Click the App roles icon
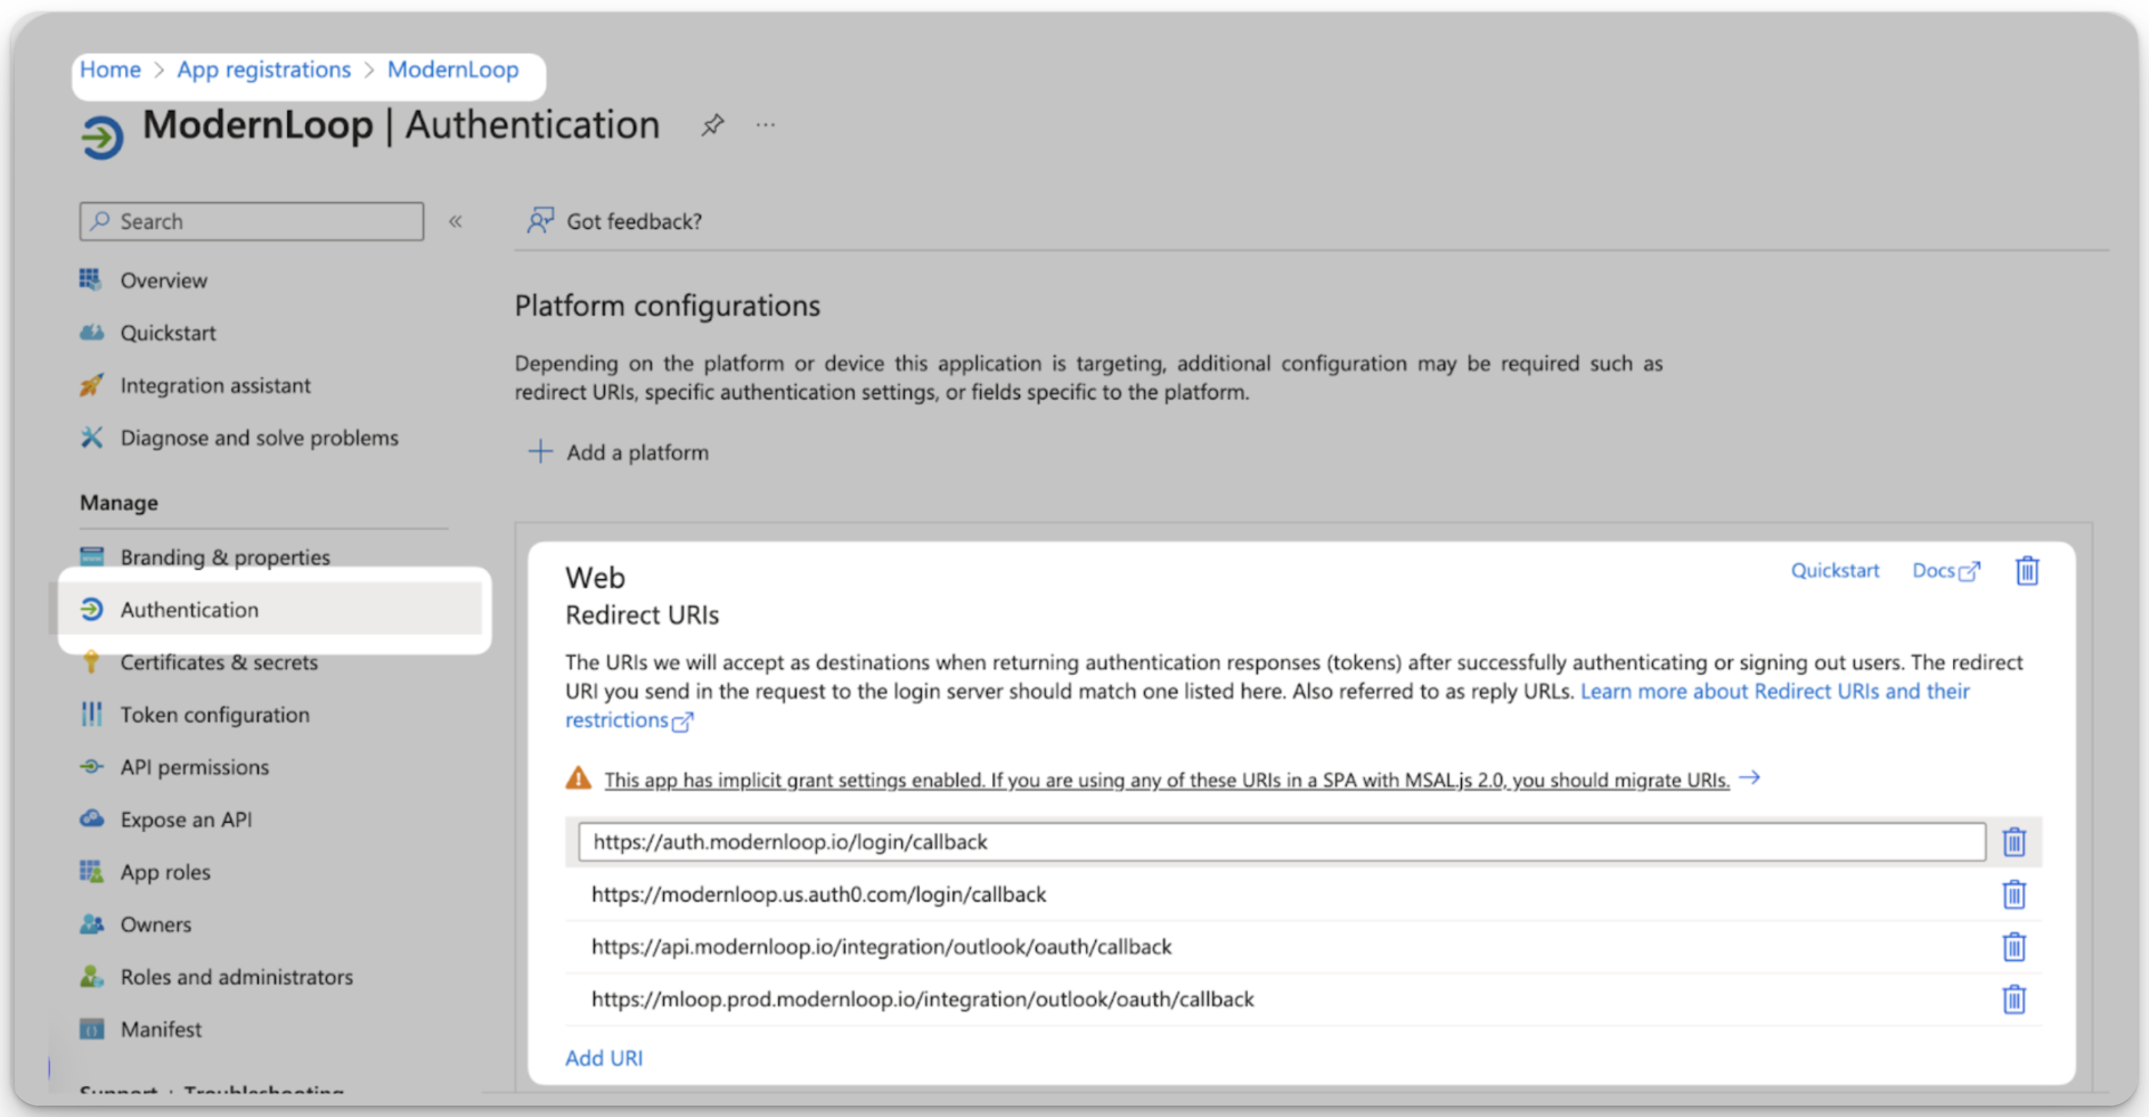Viewport: 2149px width, 1117px height. click(91, 871)
